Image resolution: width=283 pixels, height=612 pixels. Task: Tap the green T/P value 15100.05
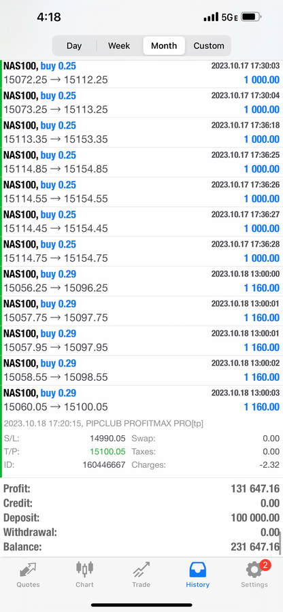pyautogui.click(x=107, y=452)
